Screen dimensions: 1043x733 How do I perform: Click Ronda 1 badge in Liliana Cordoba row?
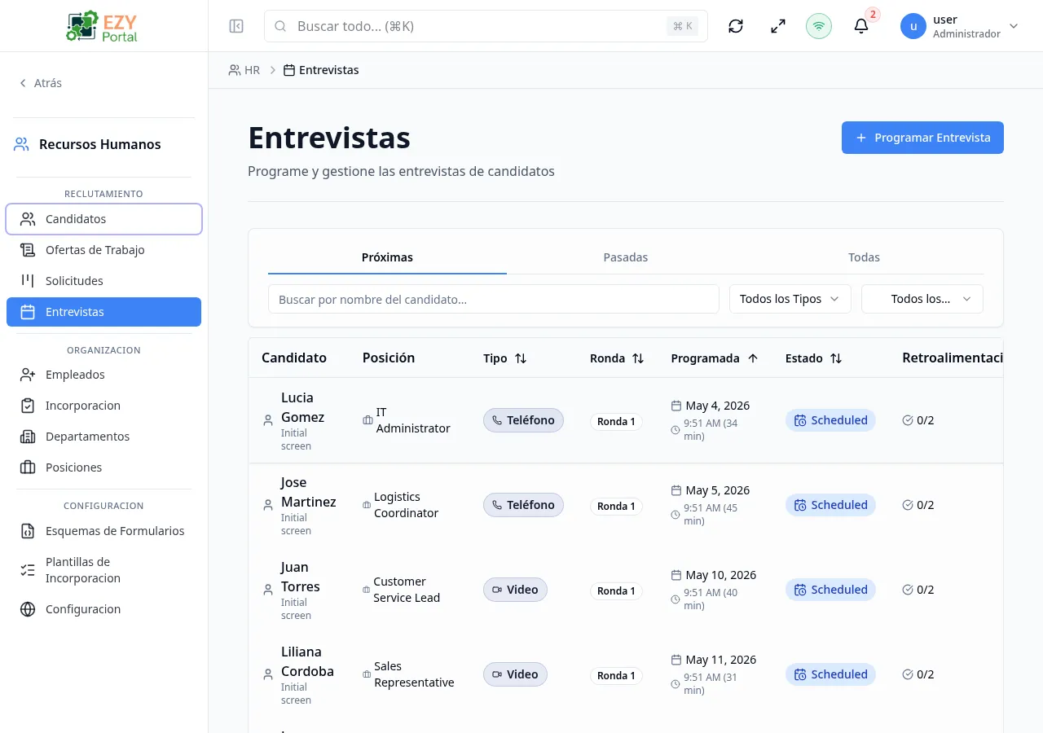(x=616, y=676)
